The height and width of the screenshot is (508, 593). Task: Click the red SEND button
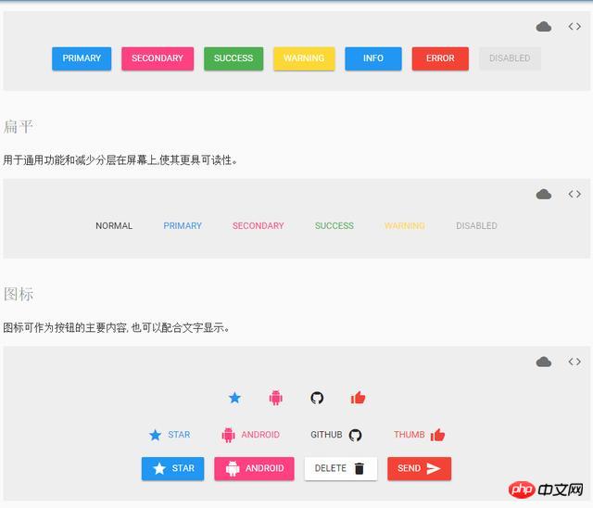(x=419, y=469)
